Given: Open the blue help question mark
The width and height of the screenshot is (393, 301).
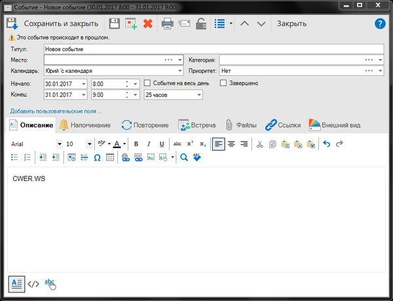Looking at the screenshot, I should pyautogui.click(x=379, y=24).
